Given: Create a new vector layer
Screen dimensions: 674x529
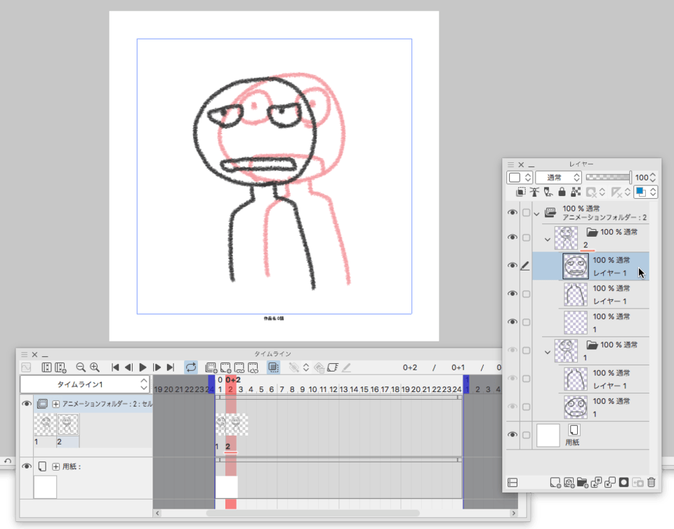Looking at the screenshot, I should pyautogui.click(x=569, y=483).
